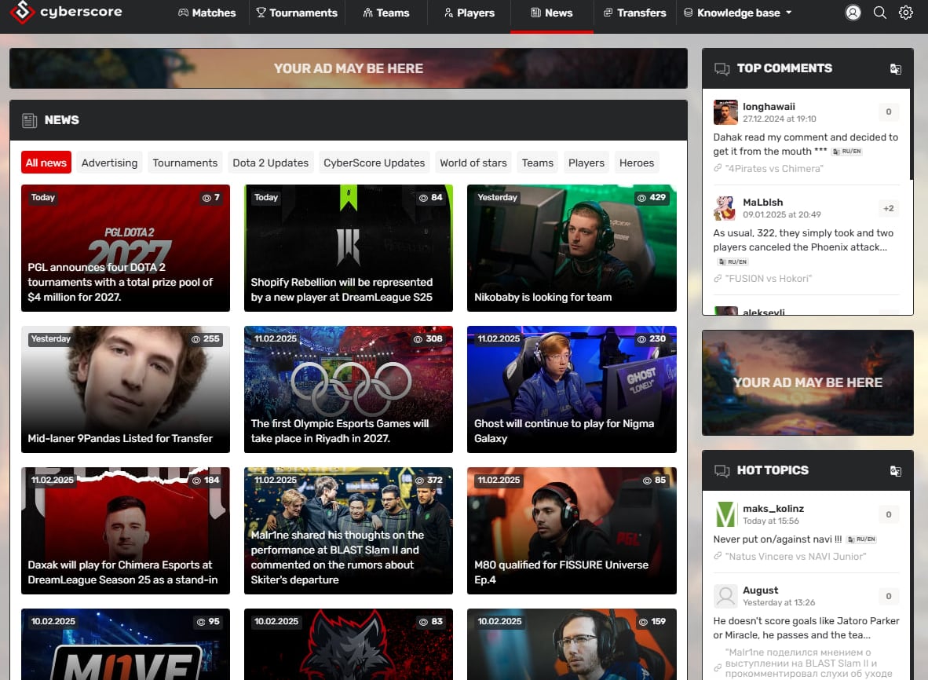This screenshot has height=680, width=928.
Task: Open the maks_kolinz username link
Action: pos(773,509)
